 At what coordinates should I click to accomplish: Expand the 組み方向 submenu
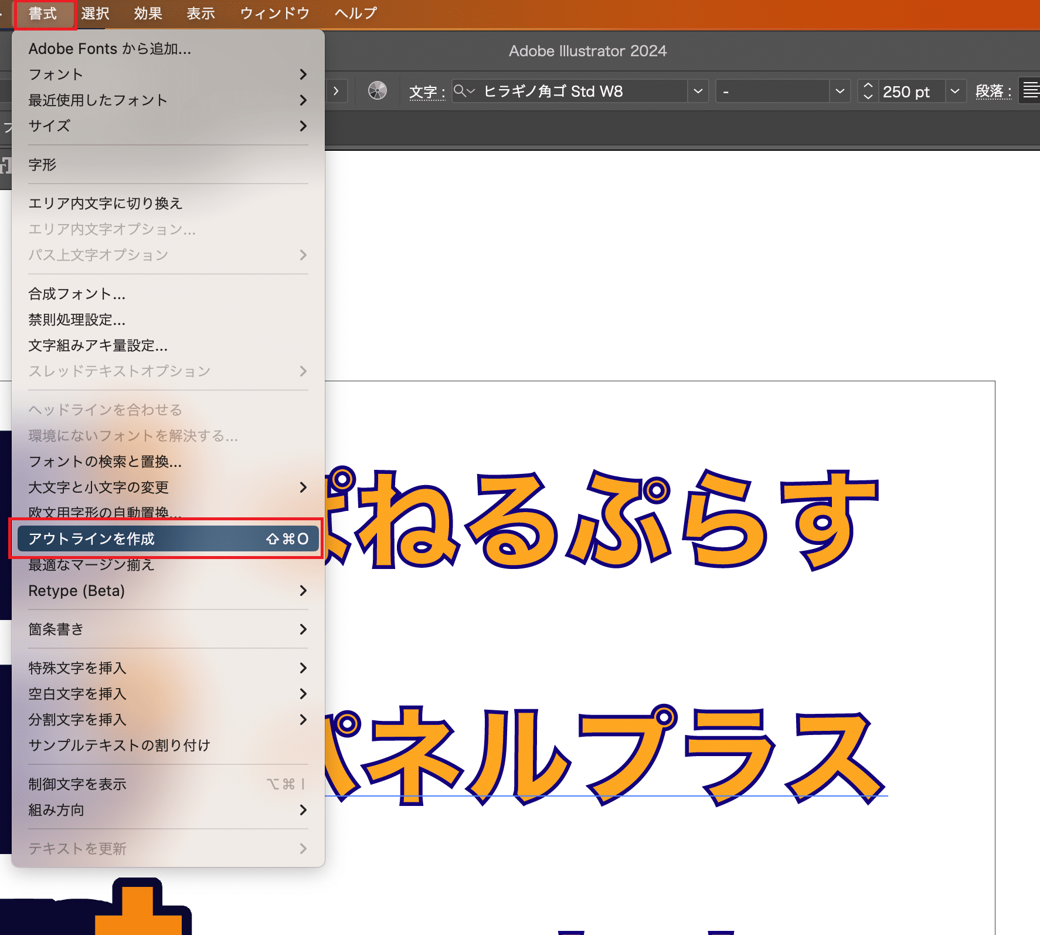click(167, 810)
